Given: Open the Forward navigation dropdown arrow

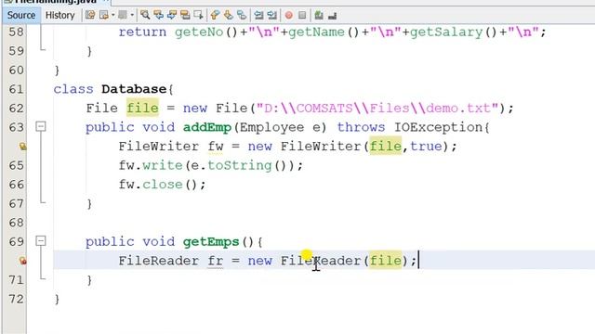Looking at the screenshot, I should (x=132, y=15).
